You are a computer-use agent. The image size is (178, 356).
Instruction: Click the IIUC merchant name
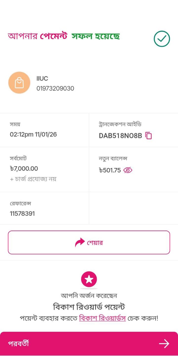pos(42,79)
